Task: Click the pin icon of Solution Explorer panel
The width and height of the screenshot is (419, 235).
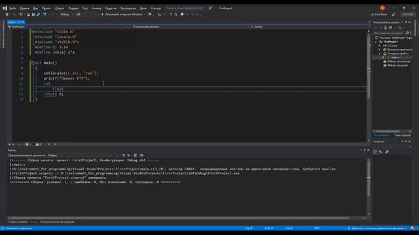Action: coord(406,22)
